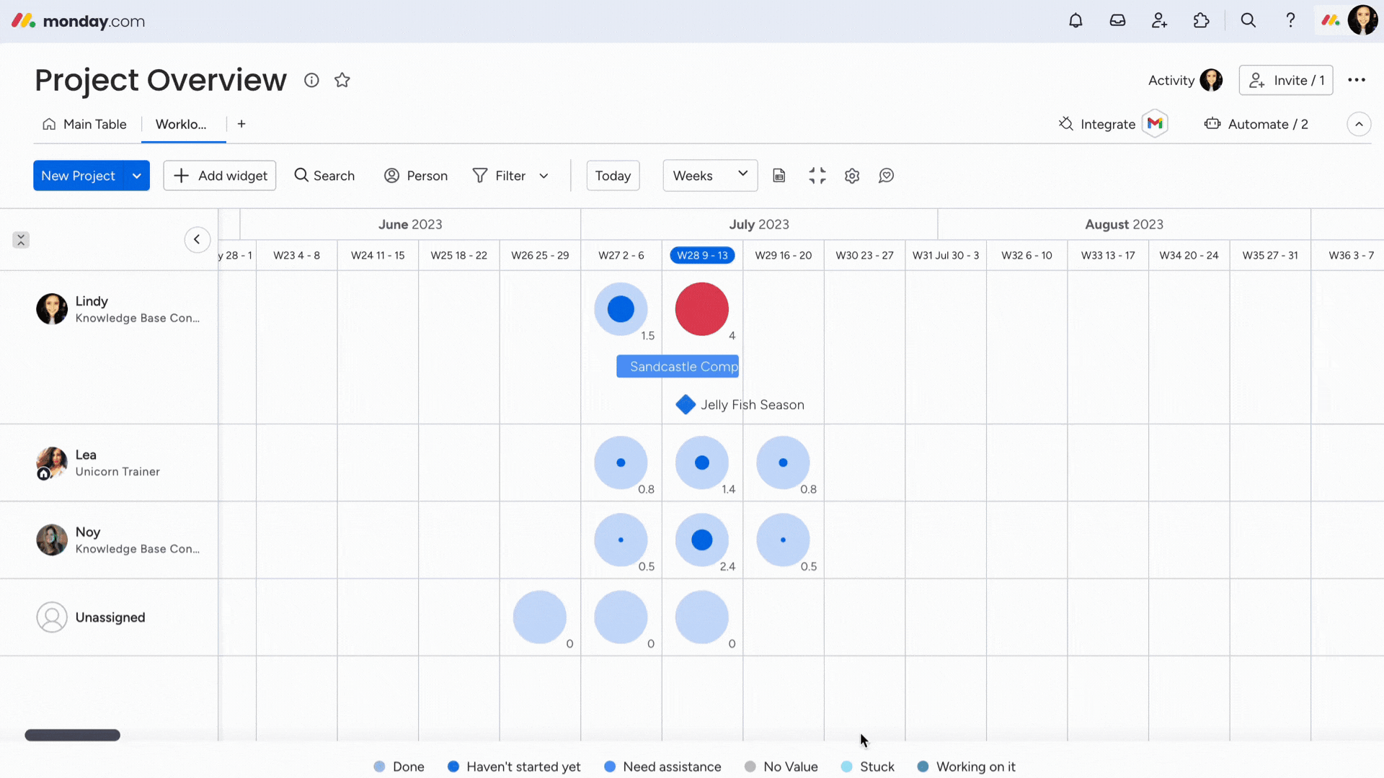
Task: Click the Today button
Action: [x=613, y=175]
